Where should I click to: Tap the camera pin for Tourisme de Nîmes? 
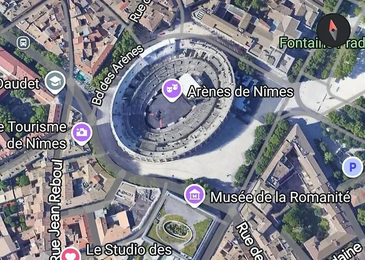[x=82, y=134]
